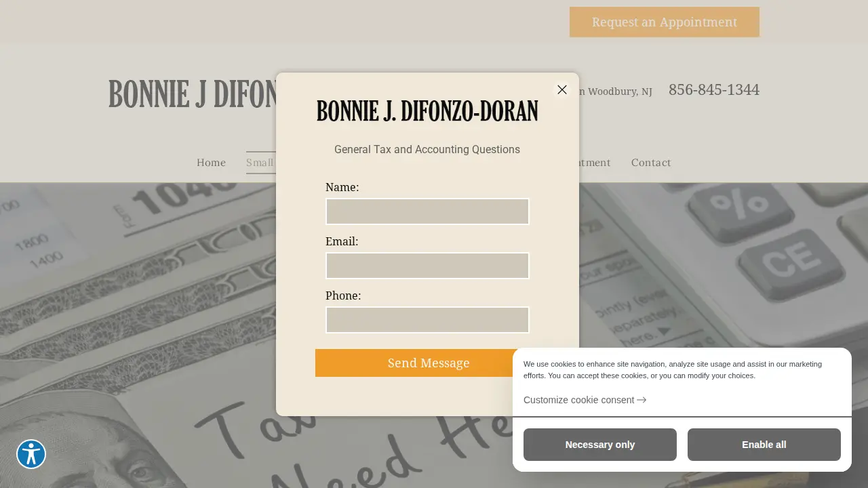Open the accessibility options icon

pyautogui.click(x=31, y=454)
